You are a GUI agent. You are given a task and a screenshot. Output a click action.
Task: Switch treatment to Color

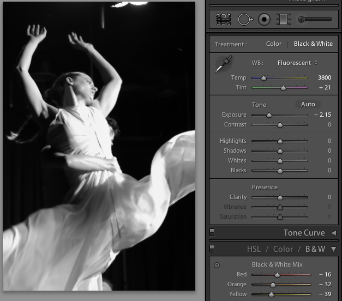click(274, 44)
